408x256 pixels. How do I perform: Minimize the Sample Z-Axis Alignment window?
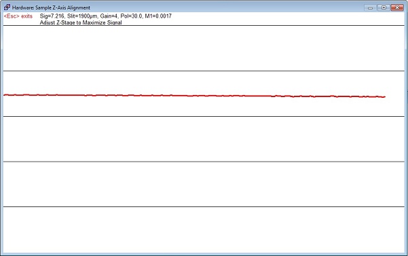[370, 7]
